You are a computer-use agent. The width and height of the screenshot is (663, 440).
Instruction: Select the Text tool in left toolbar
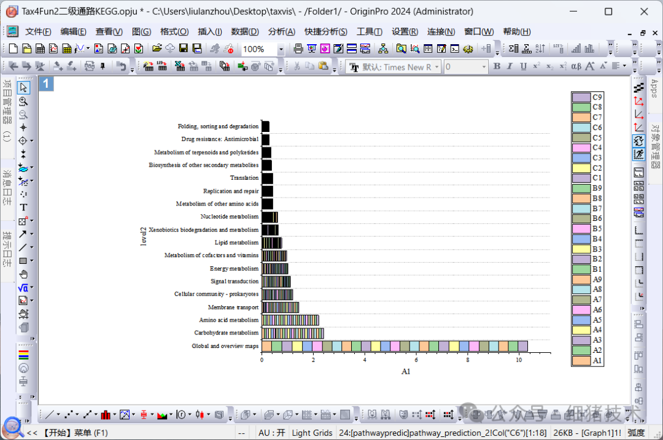point(23,207)
